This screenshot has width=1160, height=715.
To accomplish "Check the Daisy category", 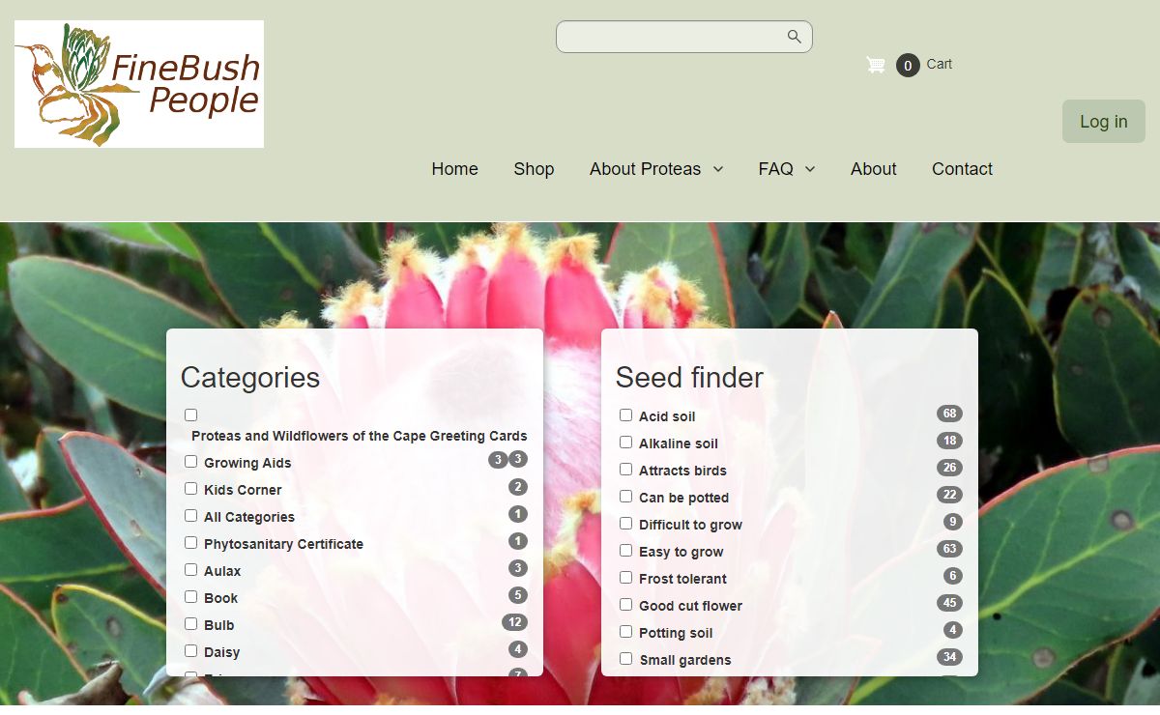I will [x=190, y=650].
